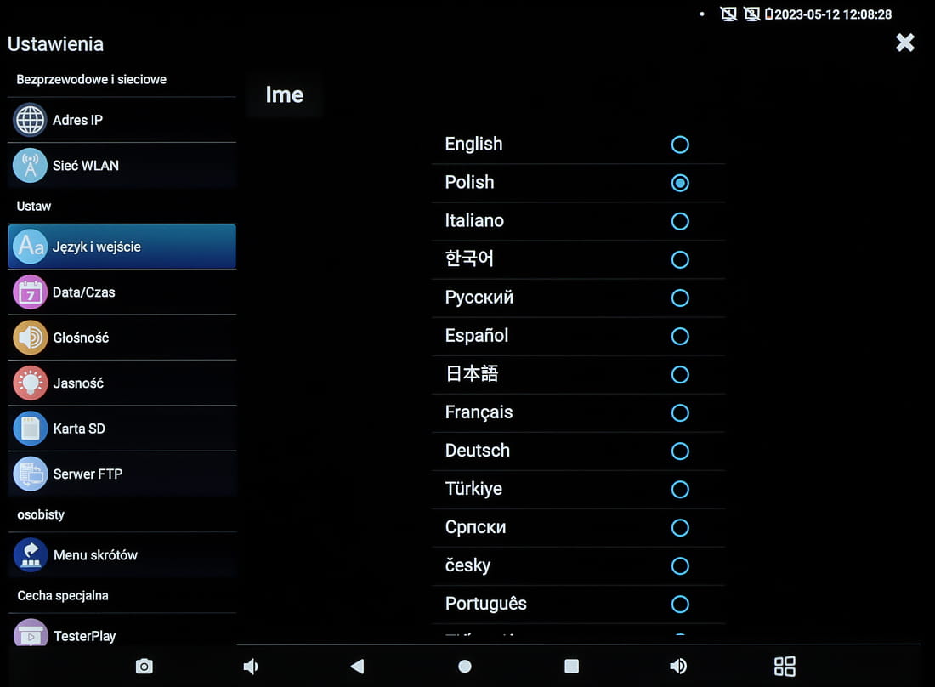Tap the volume down icon in navigation bar
Viewport: 935px width, 687px height.
coord(251,667)
